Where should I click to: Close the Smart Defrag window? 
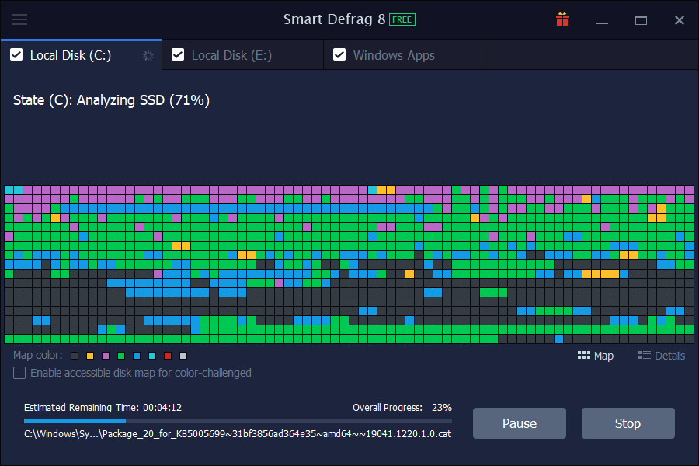click(680, 20)
